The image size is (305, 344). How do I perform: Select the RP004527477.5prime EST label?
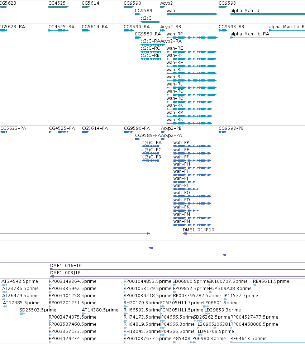point(254,317)
